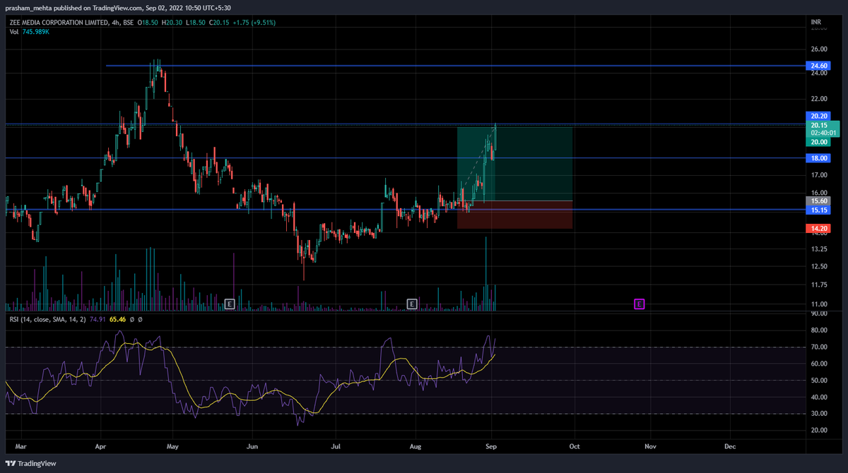
Task: Click the Nov label on time axis
Action: point(651,446)
